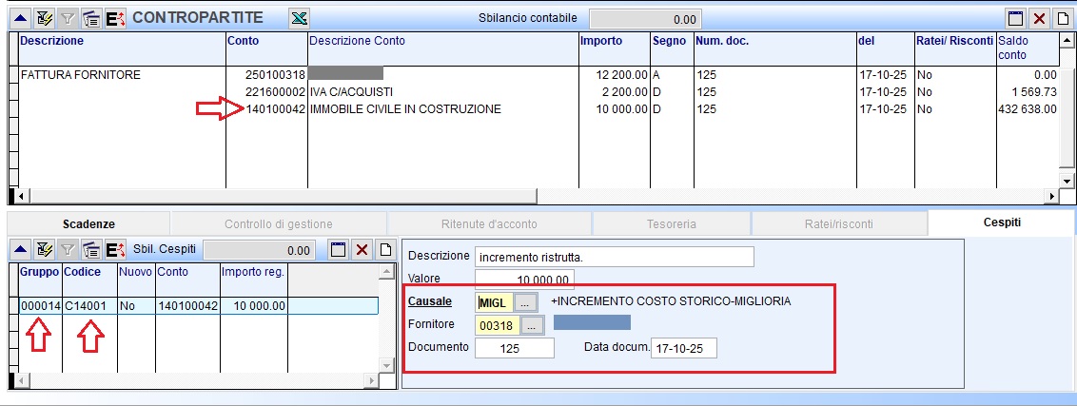Viewport: 1077px width, 406px height.
Task: Click the underlined Causale label link
Action: 429,301
